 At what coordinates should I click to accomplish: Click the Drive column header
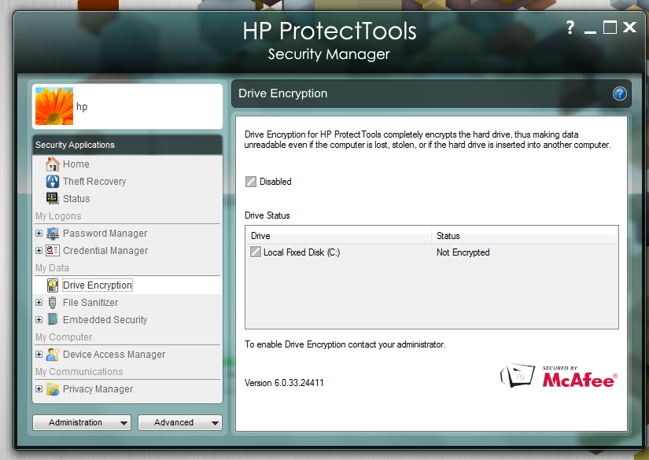(338, 236)
